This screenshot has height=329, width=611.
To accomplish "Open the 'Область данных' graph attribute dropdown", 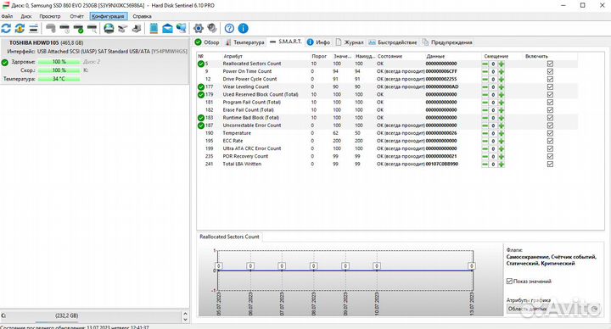I will pyautogui.click(x=553, y=309).
